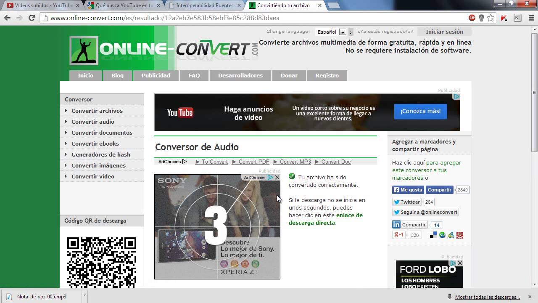Viewport: 538px width, 303px height.
Task: Reload the page with the refresh icon
Action: point(32,18)
